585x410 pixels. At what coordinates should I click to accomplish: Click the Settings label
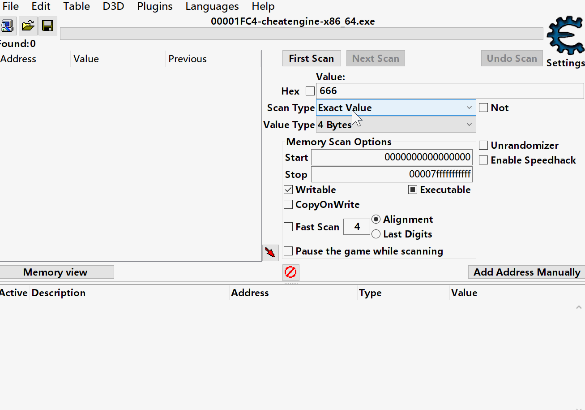point(566,63)
